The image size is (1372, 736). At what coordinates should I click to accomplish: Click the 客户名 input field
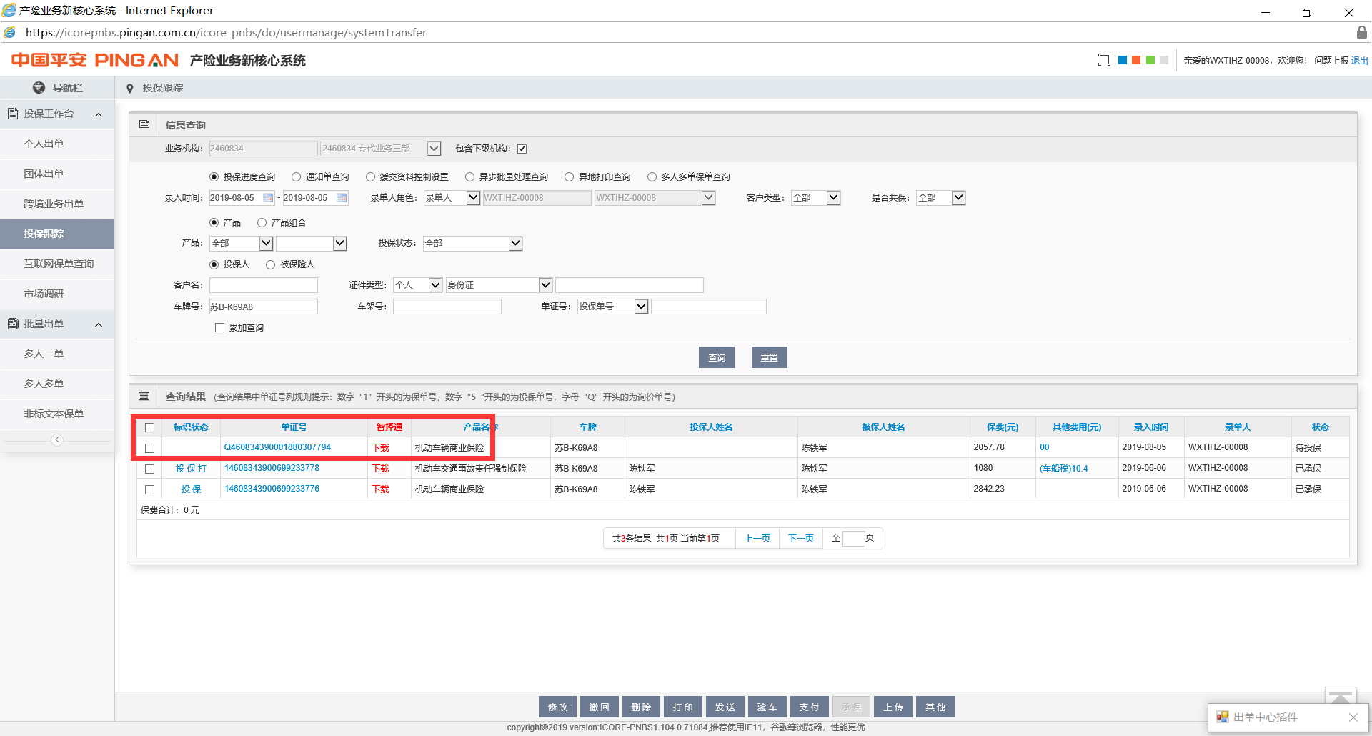click(264, 285)
